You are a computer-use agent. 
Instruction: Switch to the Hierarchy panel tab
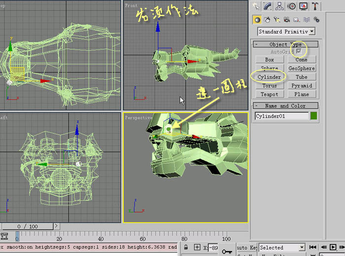[279, 6]
